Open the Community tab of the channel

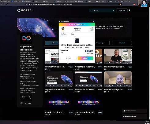coord(102,43)
